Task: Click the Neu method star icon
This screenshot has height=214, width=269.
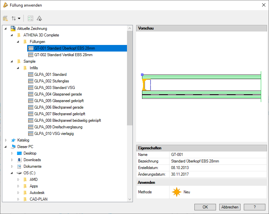Action: click(x=177, y=192)
